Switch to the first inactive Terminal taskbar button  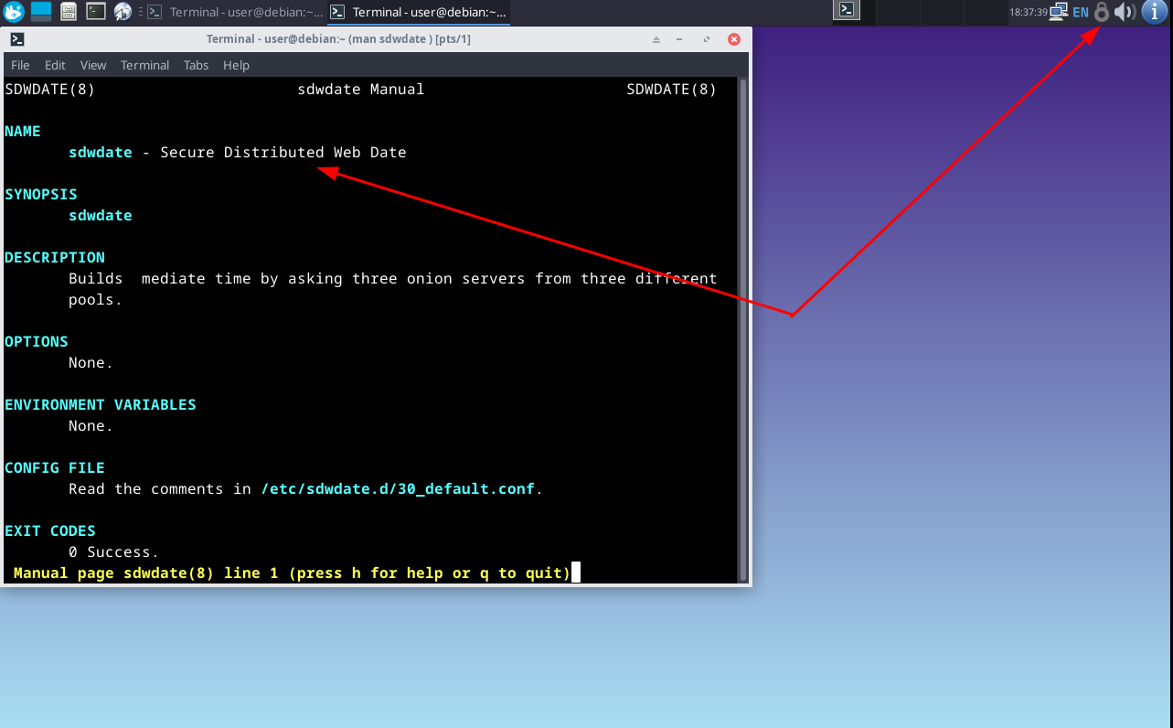pyautogui.click(x=235, y=12)
